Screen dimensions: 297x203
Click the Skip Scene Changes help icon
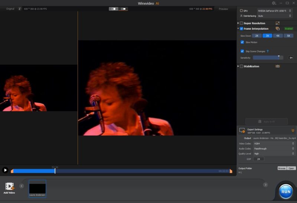point(267,51)
